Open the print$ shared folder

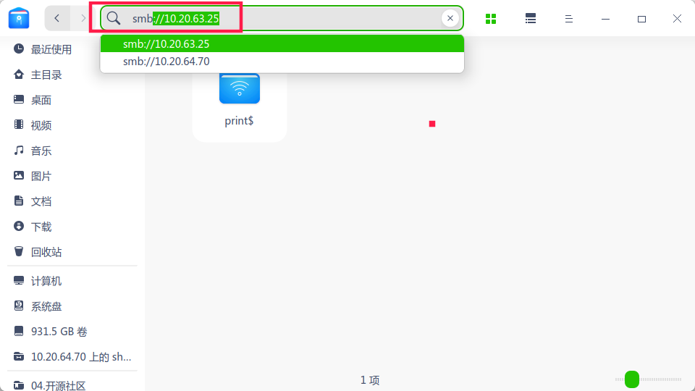tap(240, 102)
